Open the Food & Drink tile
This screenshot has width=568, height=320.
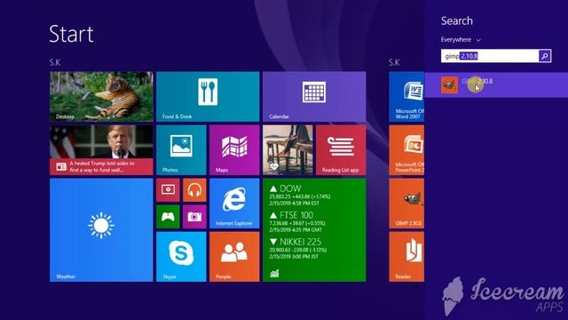tap(208, 96)
